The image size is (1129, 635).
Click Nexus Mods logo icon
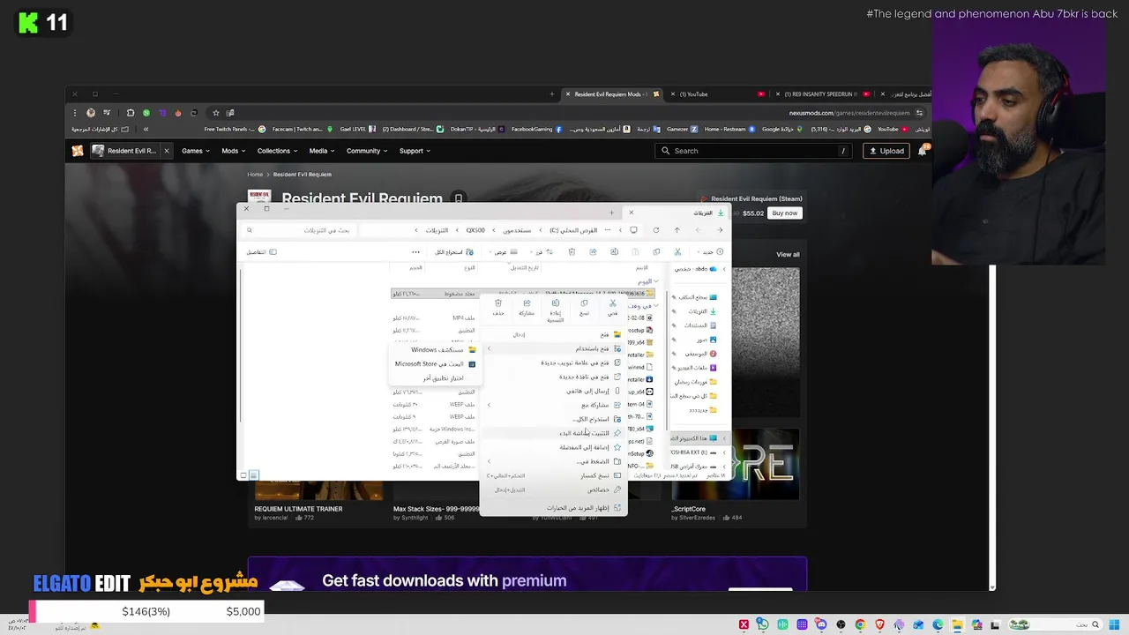pos(78,151)
